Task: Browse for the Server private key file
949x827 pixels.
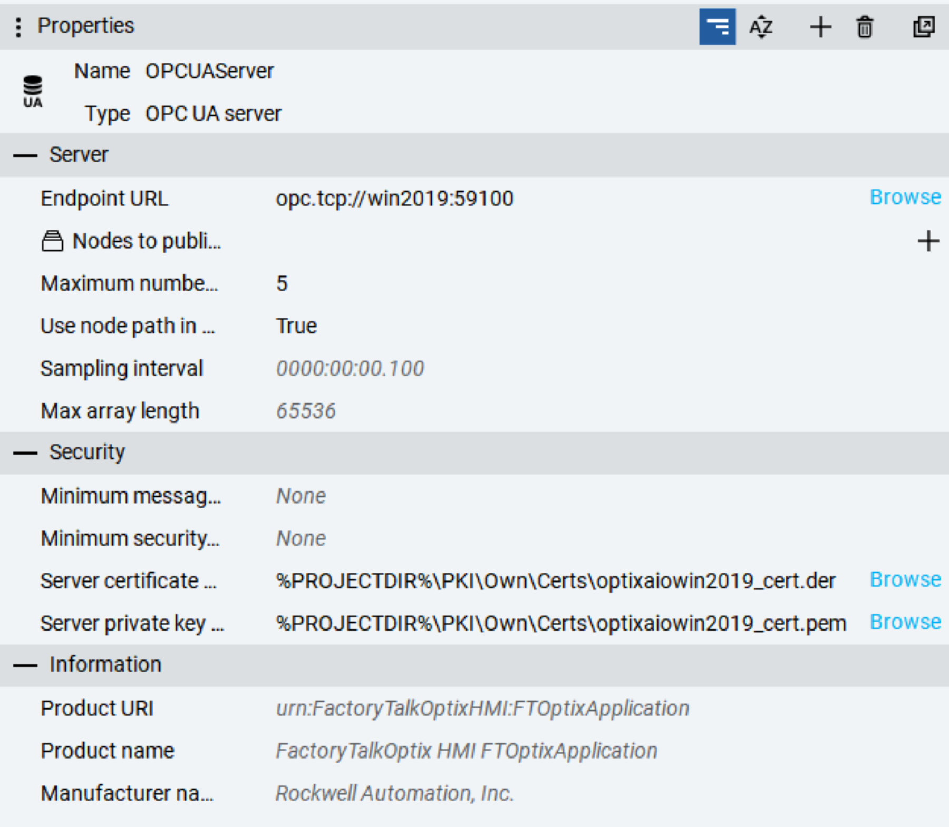Action: click(905, 622)
